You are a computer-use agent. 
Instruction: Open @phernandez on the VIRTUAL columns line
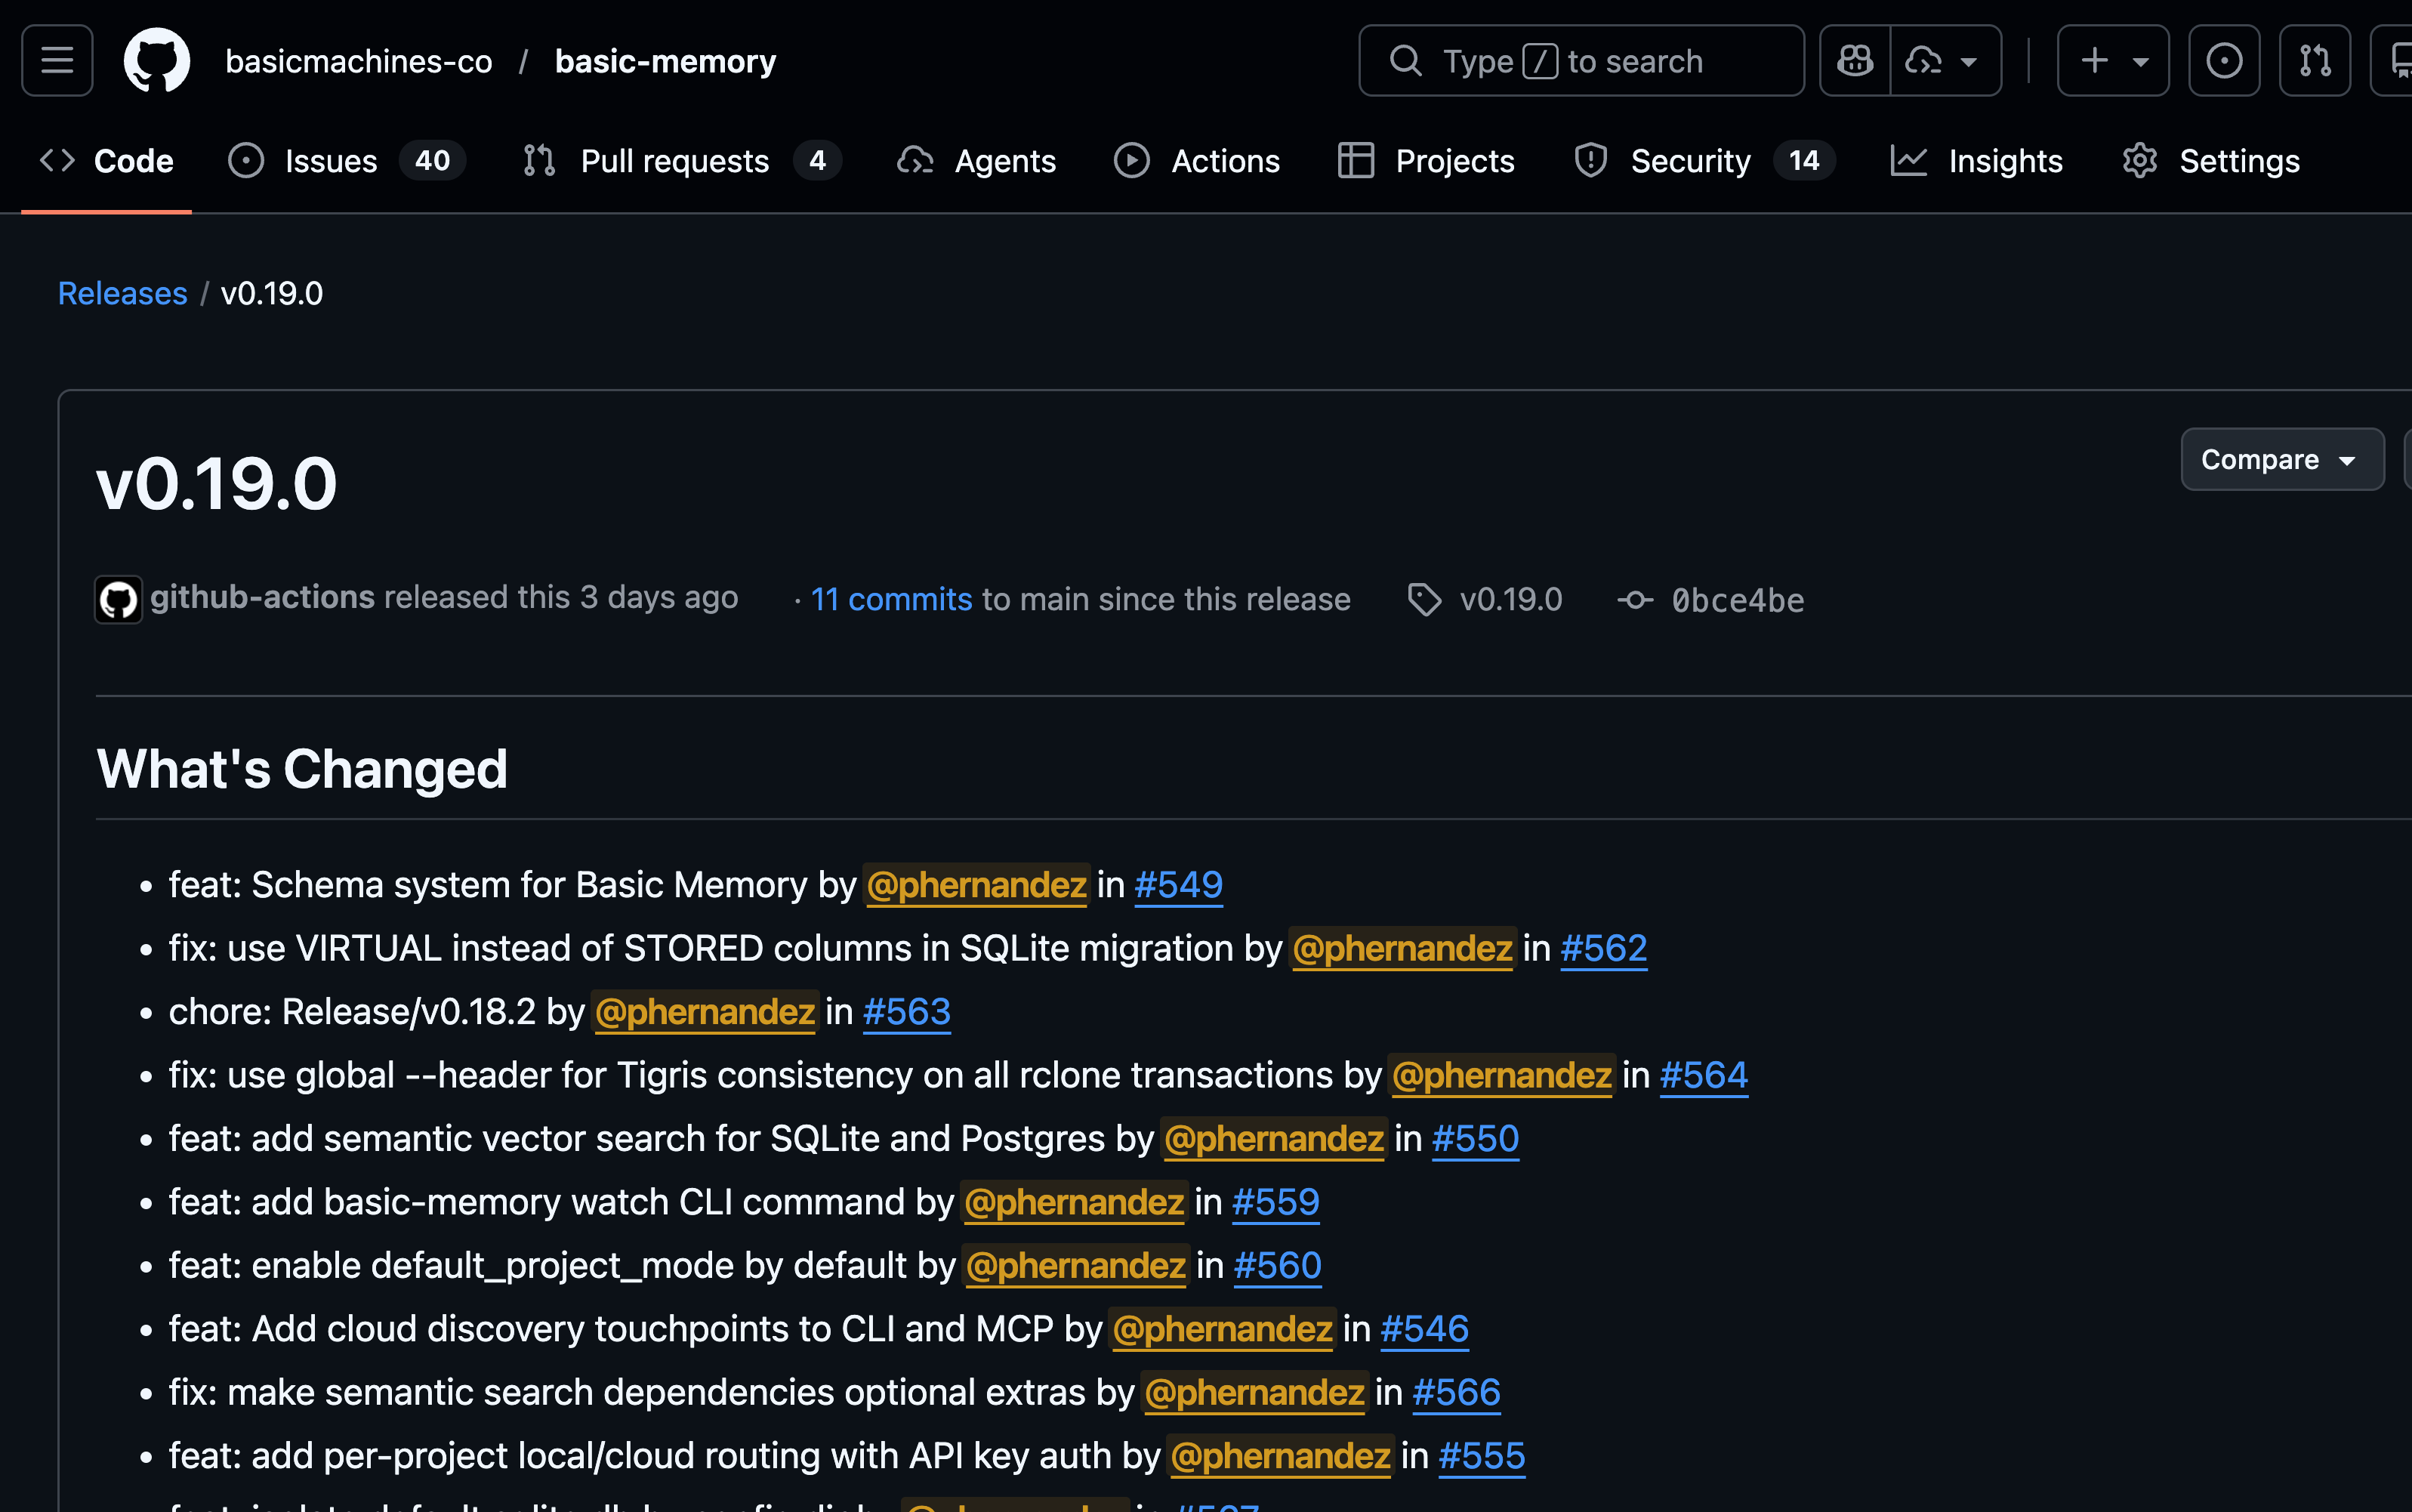[x=1402, y=948]
